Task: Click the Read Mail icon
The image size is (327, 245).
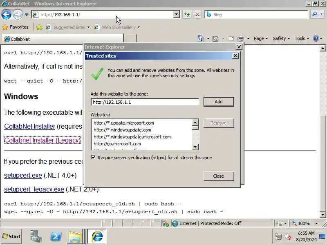Action: pos(231,38)
